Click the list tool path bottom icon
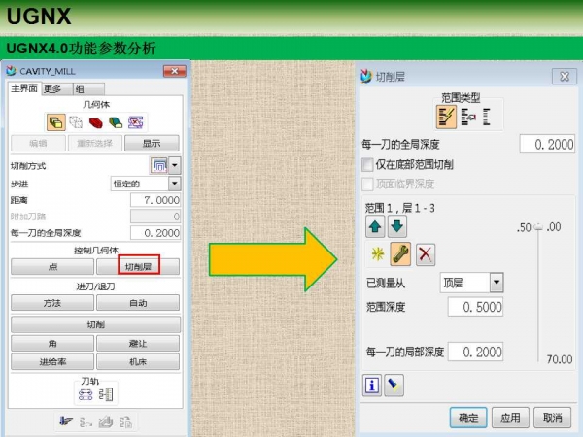The width and height of the screenshot is (583, 437). (125, 422)
